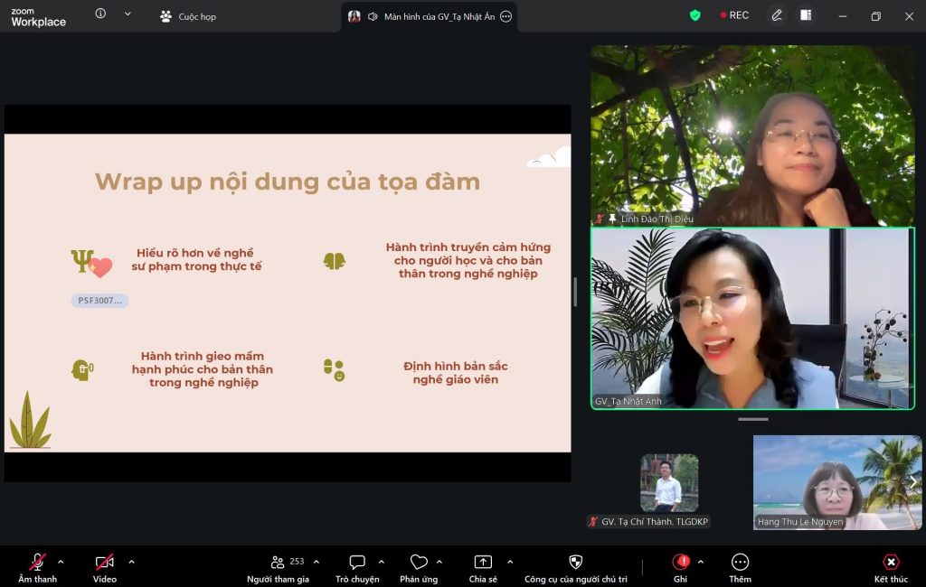
Task: Expand the audio options arrow next to Âm thanh
Action: pos(61,562)
